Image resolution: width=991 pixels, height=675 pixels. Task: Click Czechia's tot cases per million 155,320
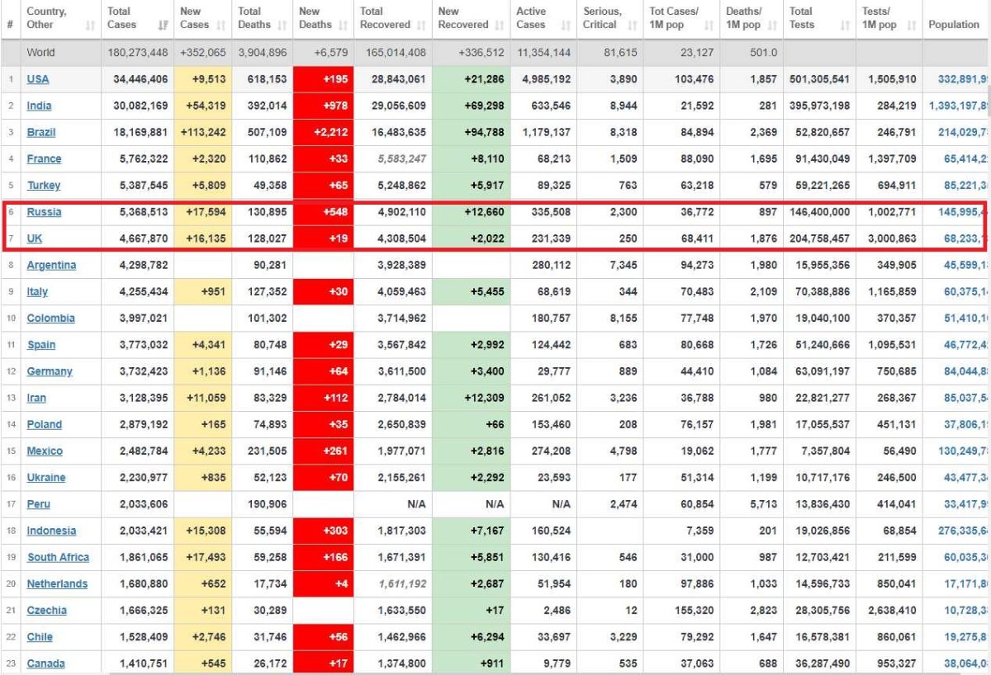[694, 610]
